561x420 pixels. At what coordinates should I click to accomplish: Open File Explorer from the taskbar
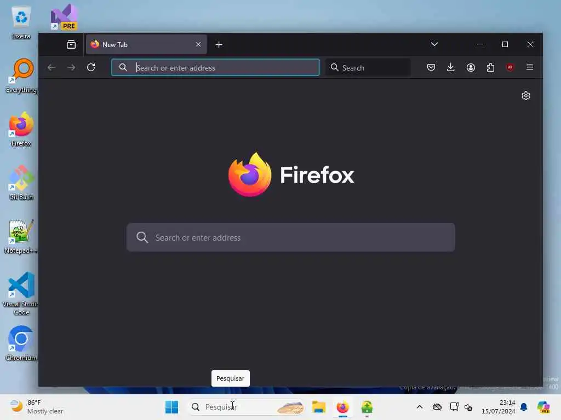318,407
